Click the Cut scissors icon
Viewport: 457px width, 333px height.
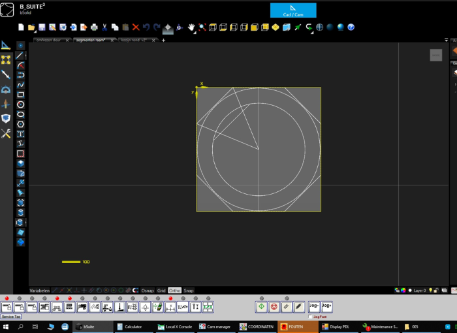(x=104, y=27)
